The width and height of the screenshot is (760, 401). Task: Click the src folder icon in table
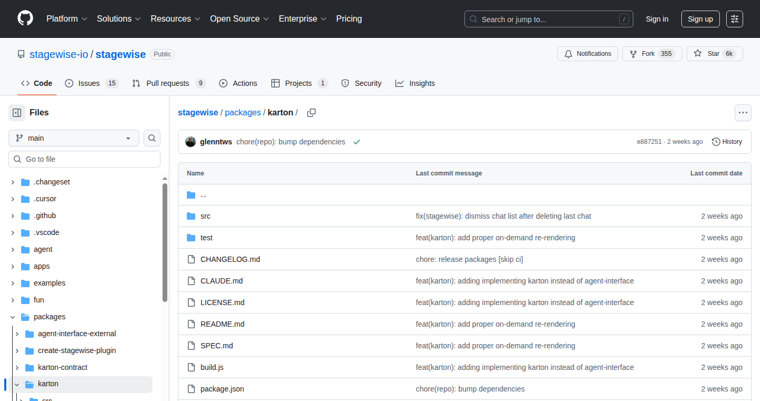pos(191,216)
